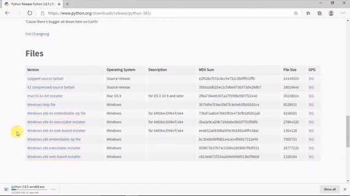Go back with the browser back arrow
The width and height of the screenshot is (350, 196).
point(7,13)
